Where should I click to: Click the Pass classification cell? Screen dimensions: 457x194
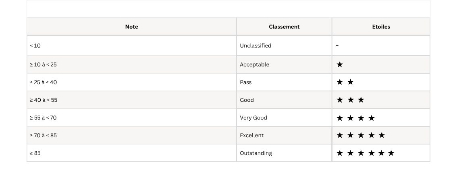pos(245,82)
